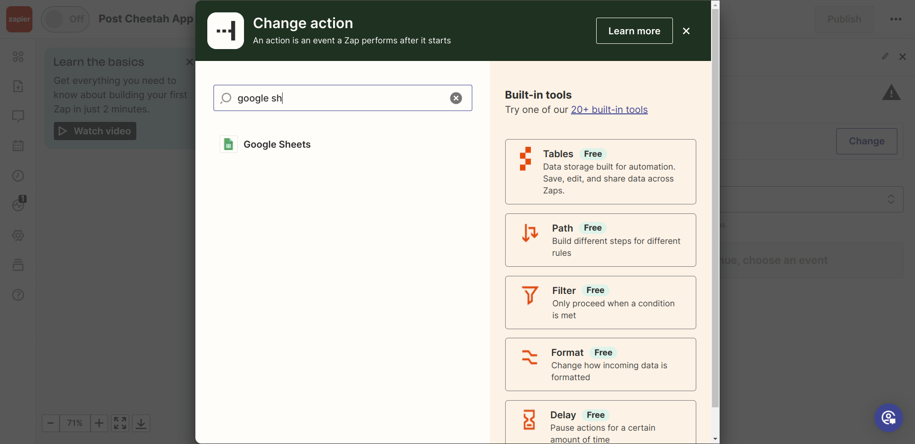Click the Filter funnel icon
The image size is (915, 444).
coord(530,295)
